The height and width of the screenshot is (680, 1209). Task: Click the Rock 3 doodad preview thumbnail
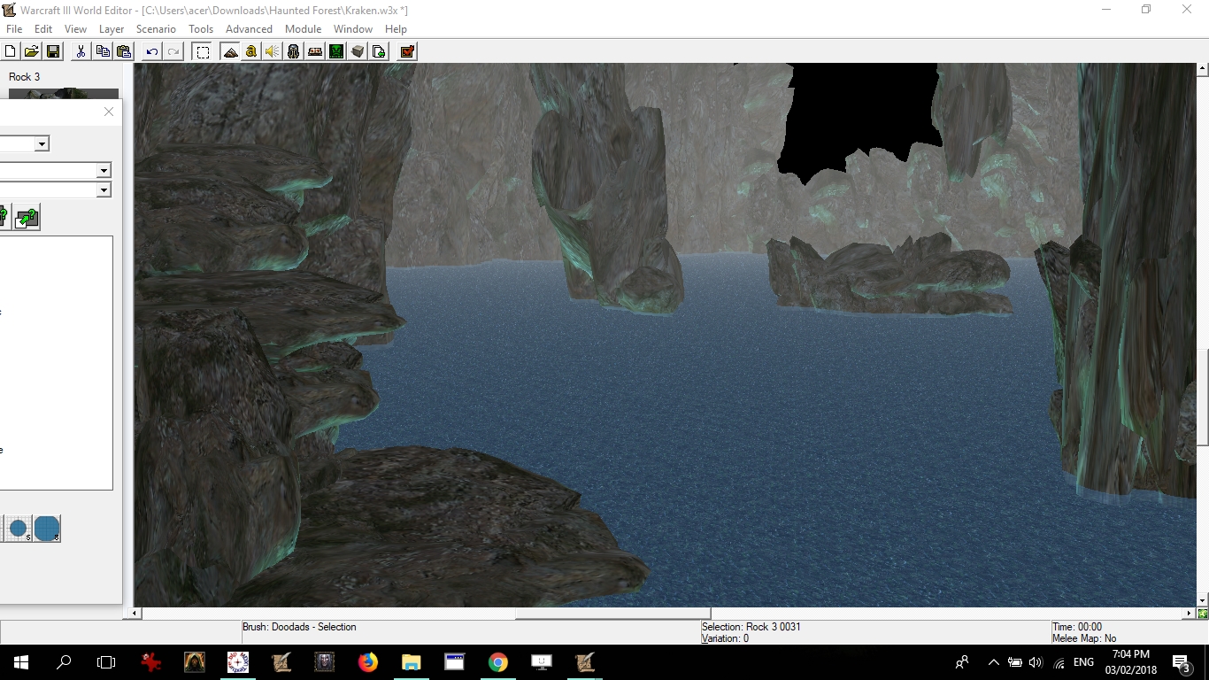(x=62, y=93)
